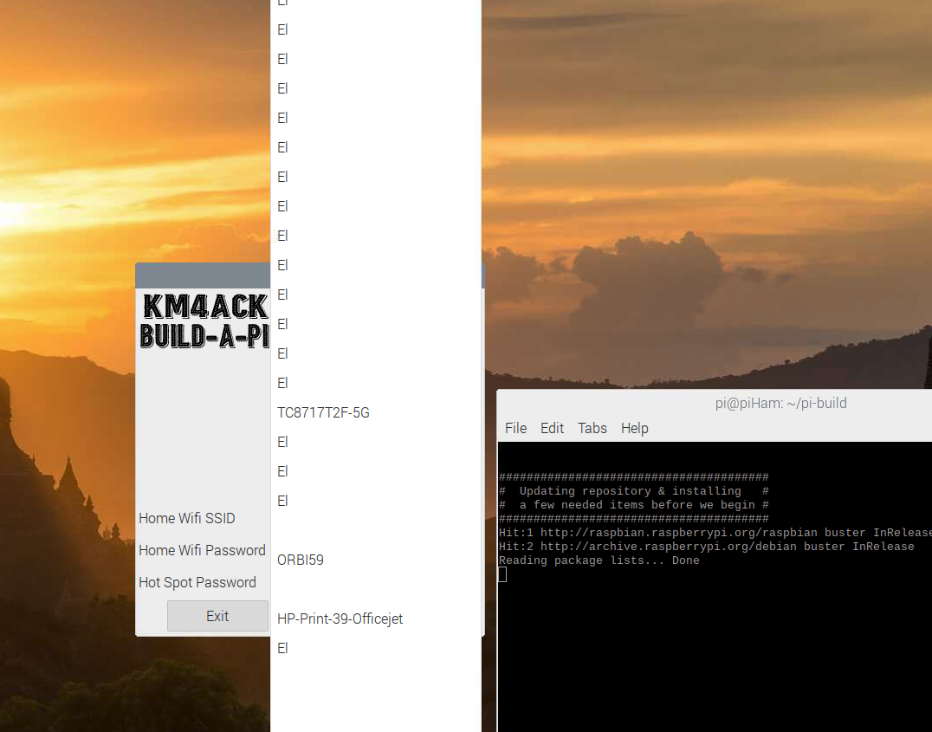932x732 pixels.
Task: Open the Help menu in the terminal
Action: pyautogui.click(x=634, y=428)
